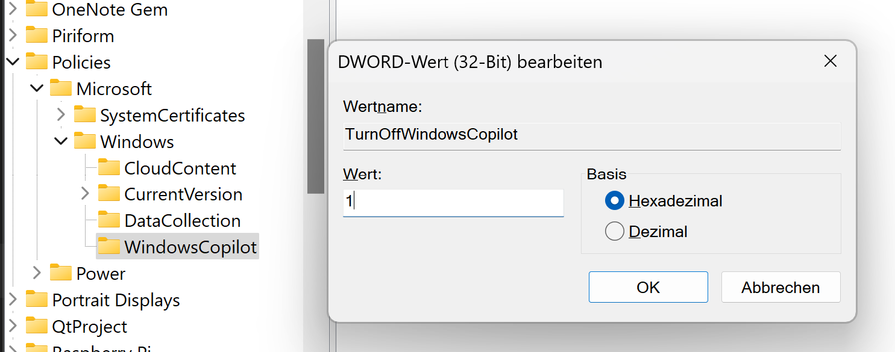This screenshot has height=352, width=895.
Task: Select the QtProject folder icon
Action: (x=36, y=326)
